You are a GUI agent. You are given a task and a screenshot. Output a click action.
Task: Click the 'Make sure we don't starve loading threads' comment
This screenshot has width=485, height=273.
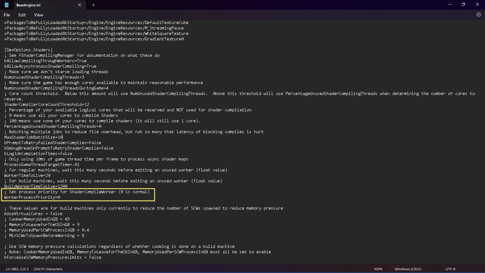56,72
